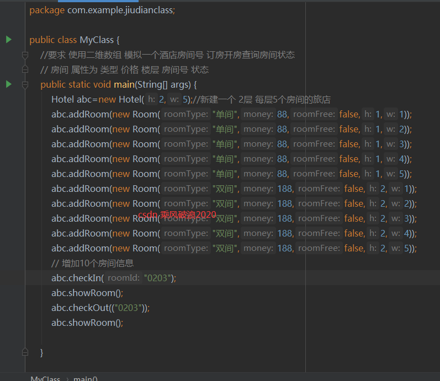Click the 新建一个 2层 inline comment
This screenshot has width=440, height=381.
point(262,100)
